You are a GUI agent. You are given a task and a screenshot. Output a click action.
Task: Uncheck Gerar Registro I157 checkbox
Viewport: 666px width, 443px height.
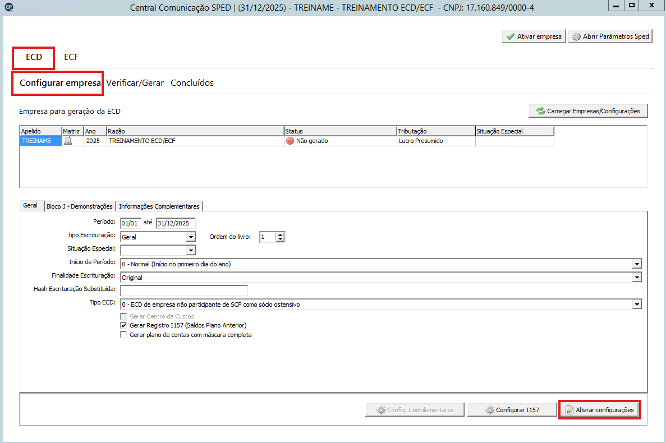[x=123, y=325]
